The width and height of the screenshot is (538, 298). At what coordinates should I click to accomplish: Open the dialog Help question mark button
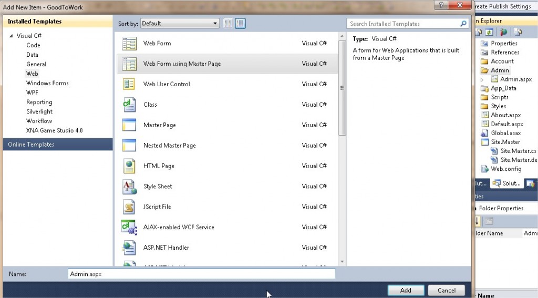click(441, 5)
